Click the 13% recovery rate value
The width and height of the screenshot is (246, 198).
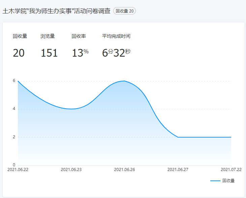click(x=80, y=53)
